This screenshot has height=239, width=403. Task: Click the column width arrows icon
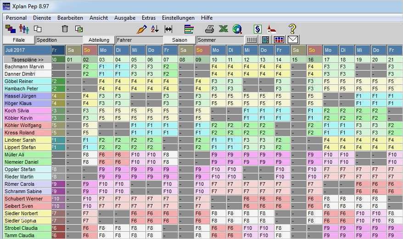point(168,29)
